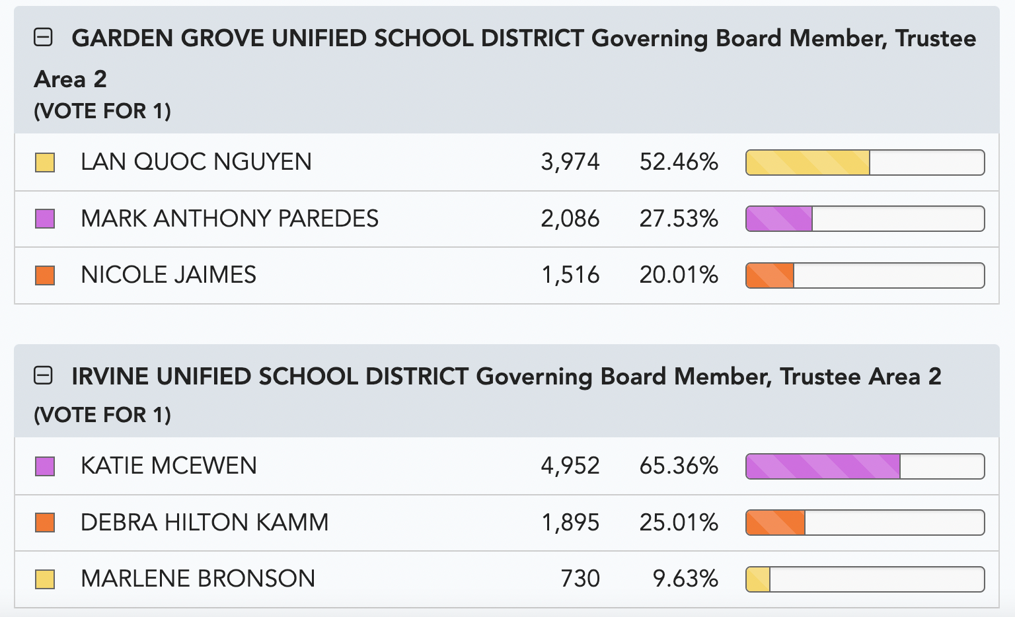Click the 65.36% purple progress bar
Screen dimensions: 1015x617
coord(865,466)
